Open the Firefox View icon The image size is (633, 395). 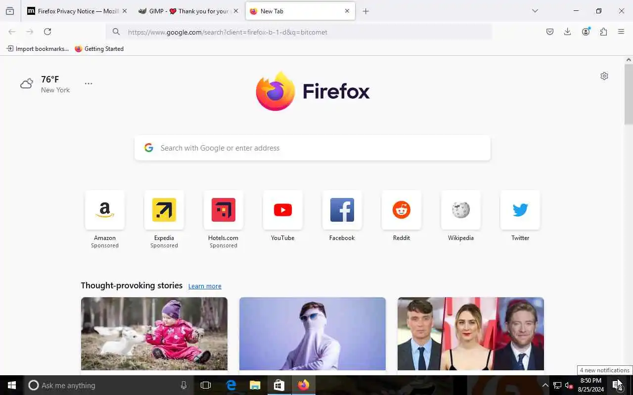coord(10,11)
